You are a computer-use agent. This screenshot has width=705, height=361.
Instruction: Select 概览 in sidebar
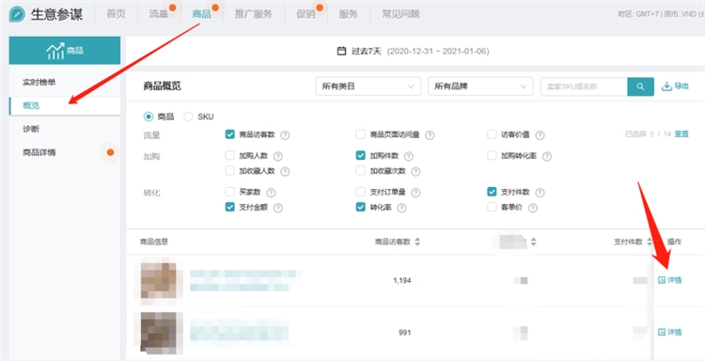[65, 106]
